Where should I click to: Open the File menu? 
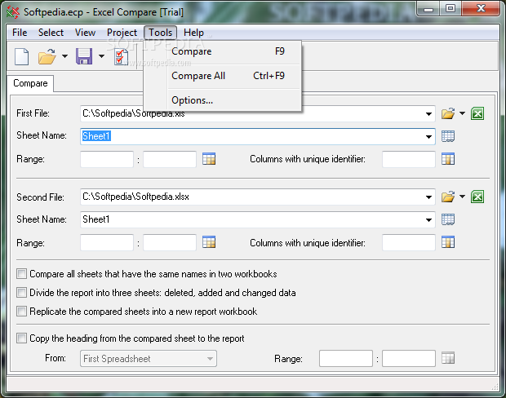[20, 33]
